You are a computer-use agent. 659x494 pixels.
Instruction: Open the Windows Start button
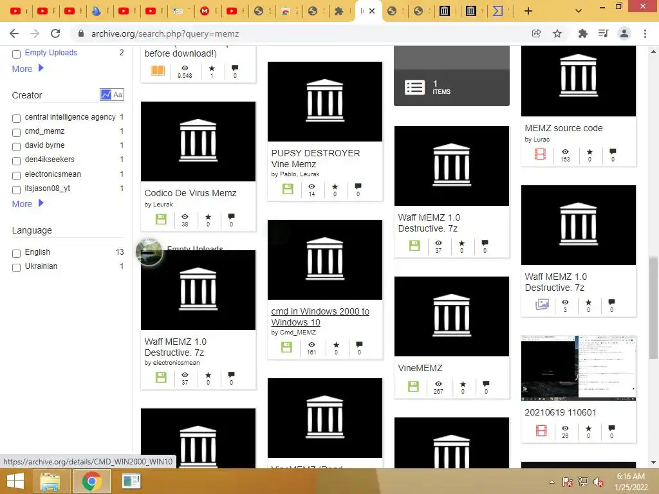[15, 481]
